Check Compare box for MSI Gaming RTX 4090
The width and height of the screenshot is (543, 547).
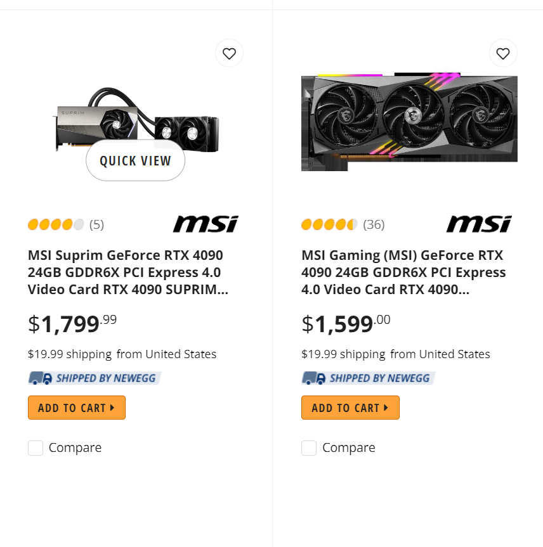[x=309, y=448]
